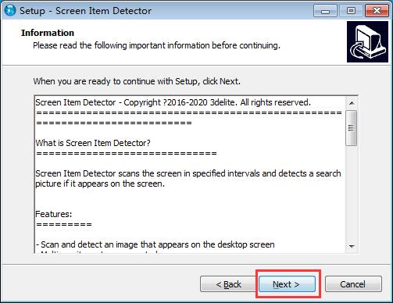The height and width of the screenshot is (303, 393).
Task: Click the Next button
Action: tap(287, 284)
